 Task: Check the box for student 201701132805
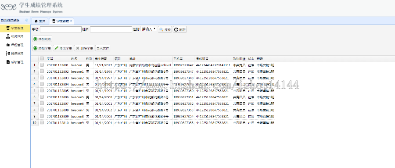tap(42, 91)
